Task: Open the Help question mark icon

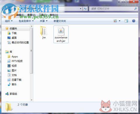Action: 134,21
